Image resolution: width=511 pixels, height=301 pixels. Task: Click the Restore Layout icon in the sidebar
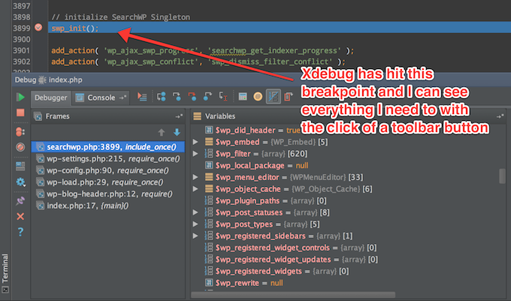tap(20, 167)
